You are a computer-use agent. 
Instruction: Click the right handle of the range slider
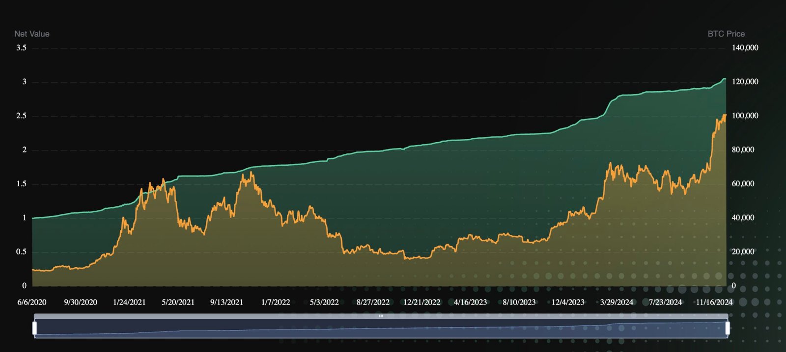coord(728,328)
